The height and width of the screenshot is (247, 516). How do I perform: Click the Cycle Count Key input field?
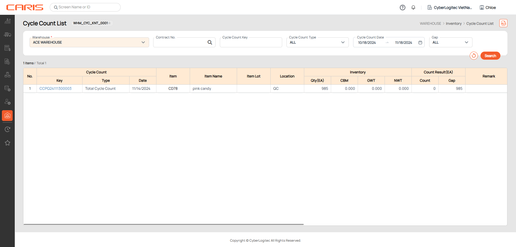251,43
